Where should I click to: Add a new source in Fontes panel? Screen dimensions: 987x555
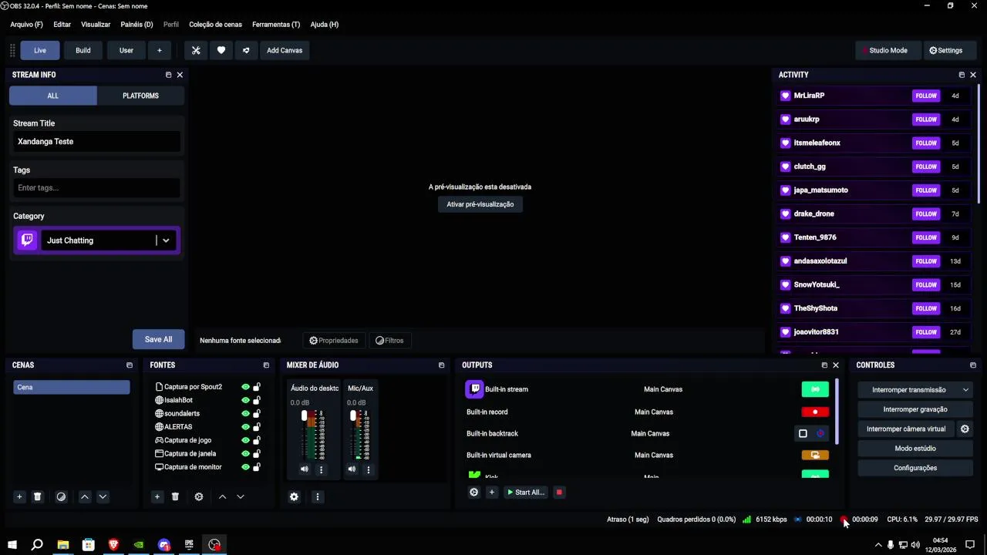tap(157, 497)
